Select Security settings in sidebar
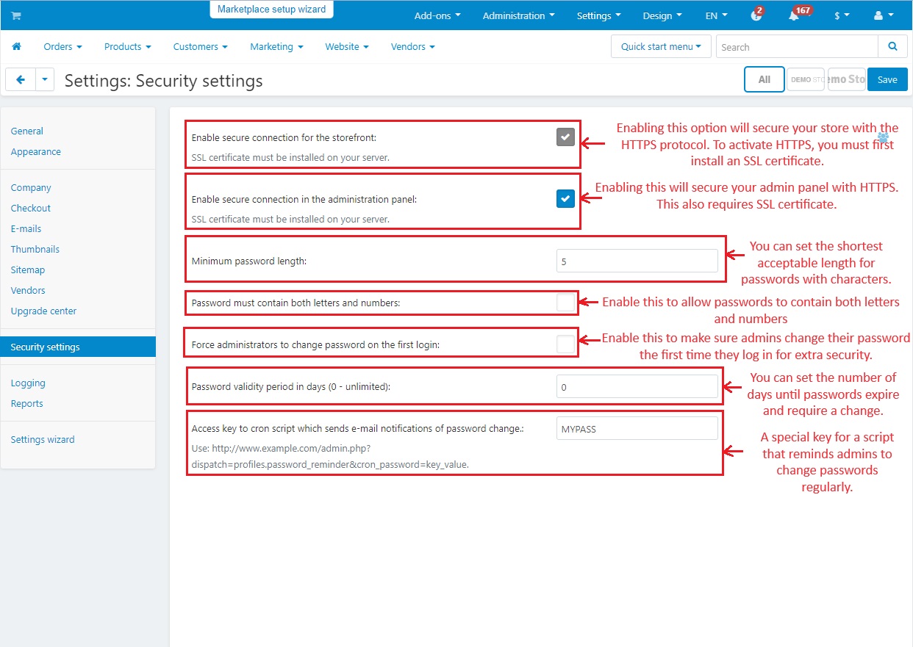This screenshot has height=647, width=913. (78, 347)
